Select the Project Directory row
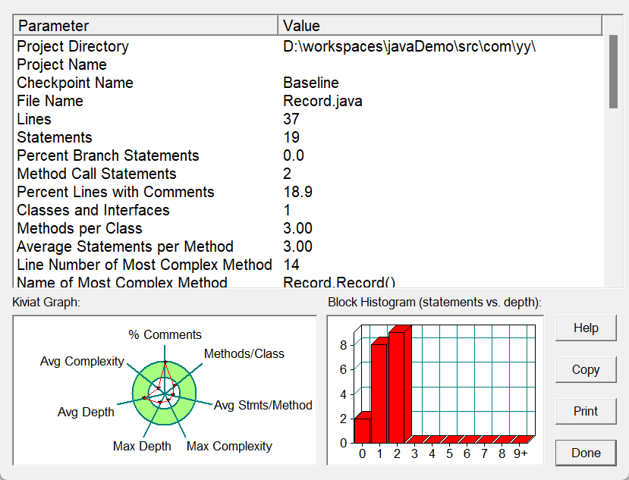 (x=309, y=46)
